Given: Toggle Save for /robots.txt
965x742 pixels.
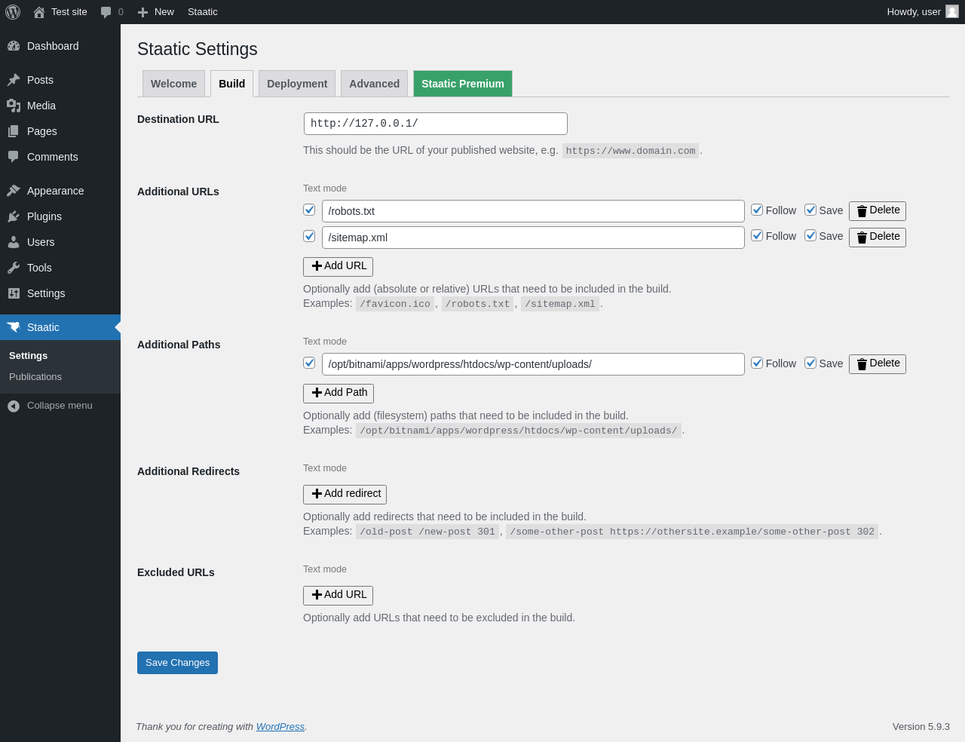Looking at the screenshot, I should (810, 210).
